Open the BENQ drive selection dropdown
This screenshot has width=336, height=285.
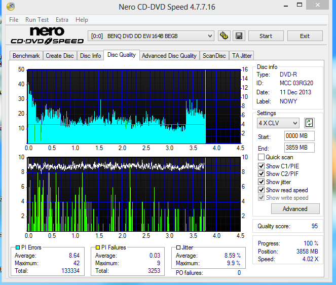click(151, 36)
